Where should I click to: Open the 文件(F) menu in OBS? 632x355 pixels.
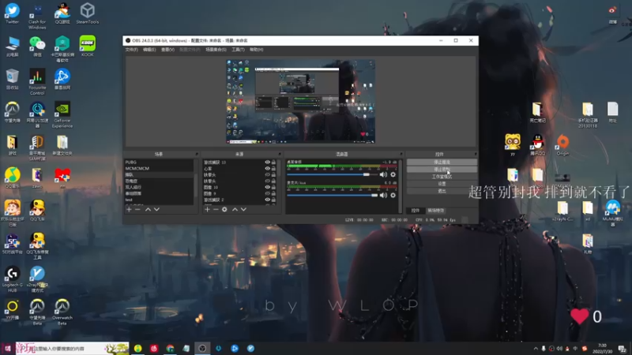pyautogui.click(x=131, y=50)
